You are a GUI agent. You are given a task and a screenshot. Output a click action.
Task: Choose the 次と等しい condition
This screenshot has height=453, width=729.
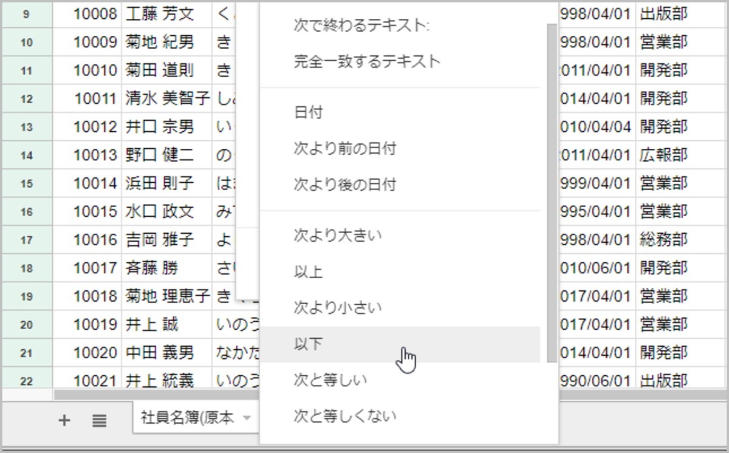(x=400, y=380)
